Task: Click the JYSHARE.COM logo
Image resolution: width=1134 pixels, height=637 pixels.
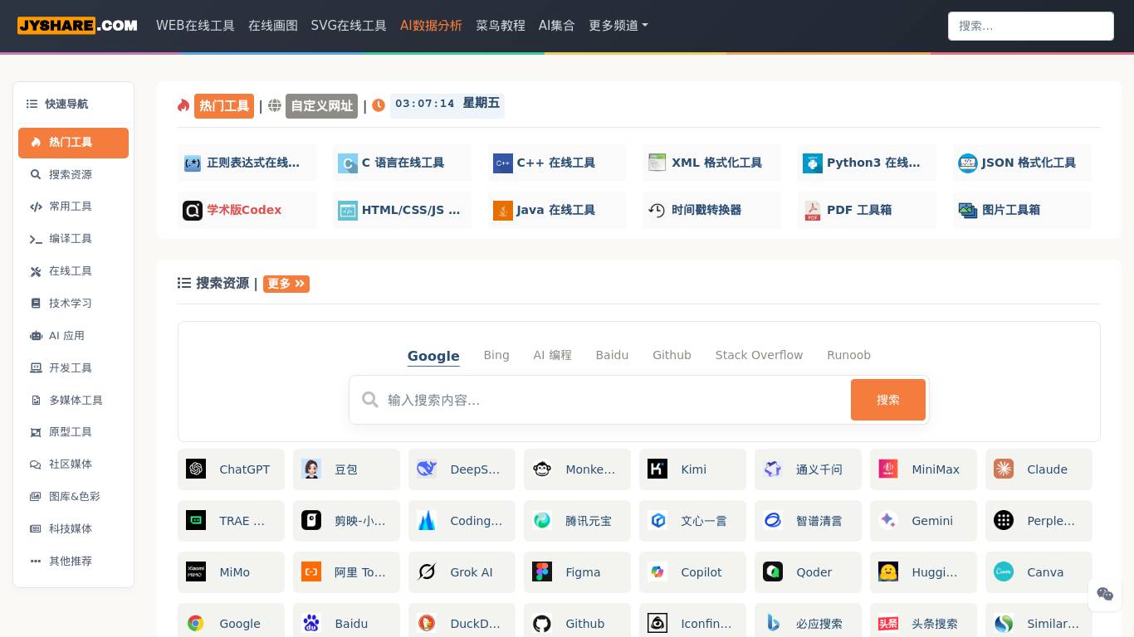Action: [77, 25]
